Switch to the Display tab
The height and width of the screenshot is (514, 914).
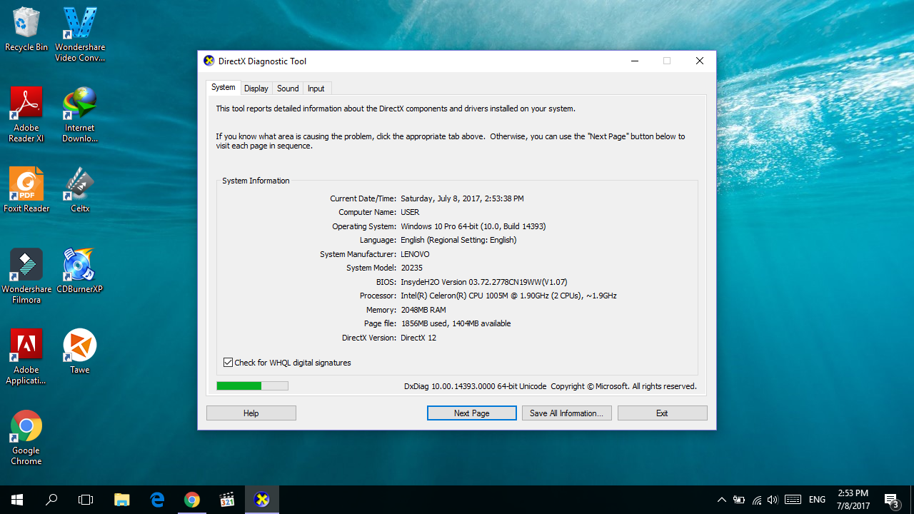[256, 89]
